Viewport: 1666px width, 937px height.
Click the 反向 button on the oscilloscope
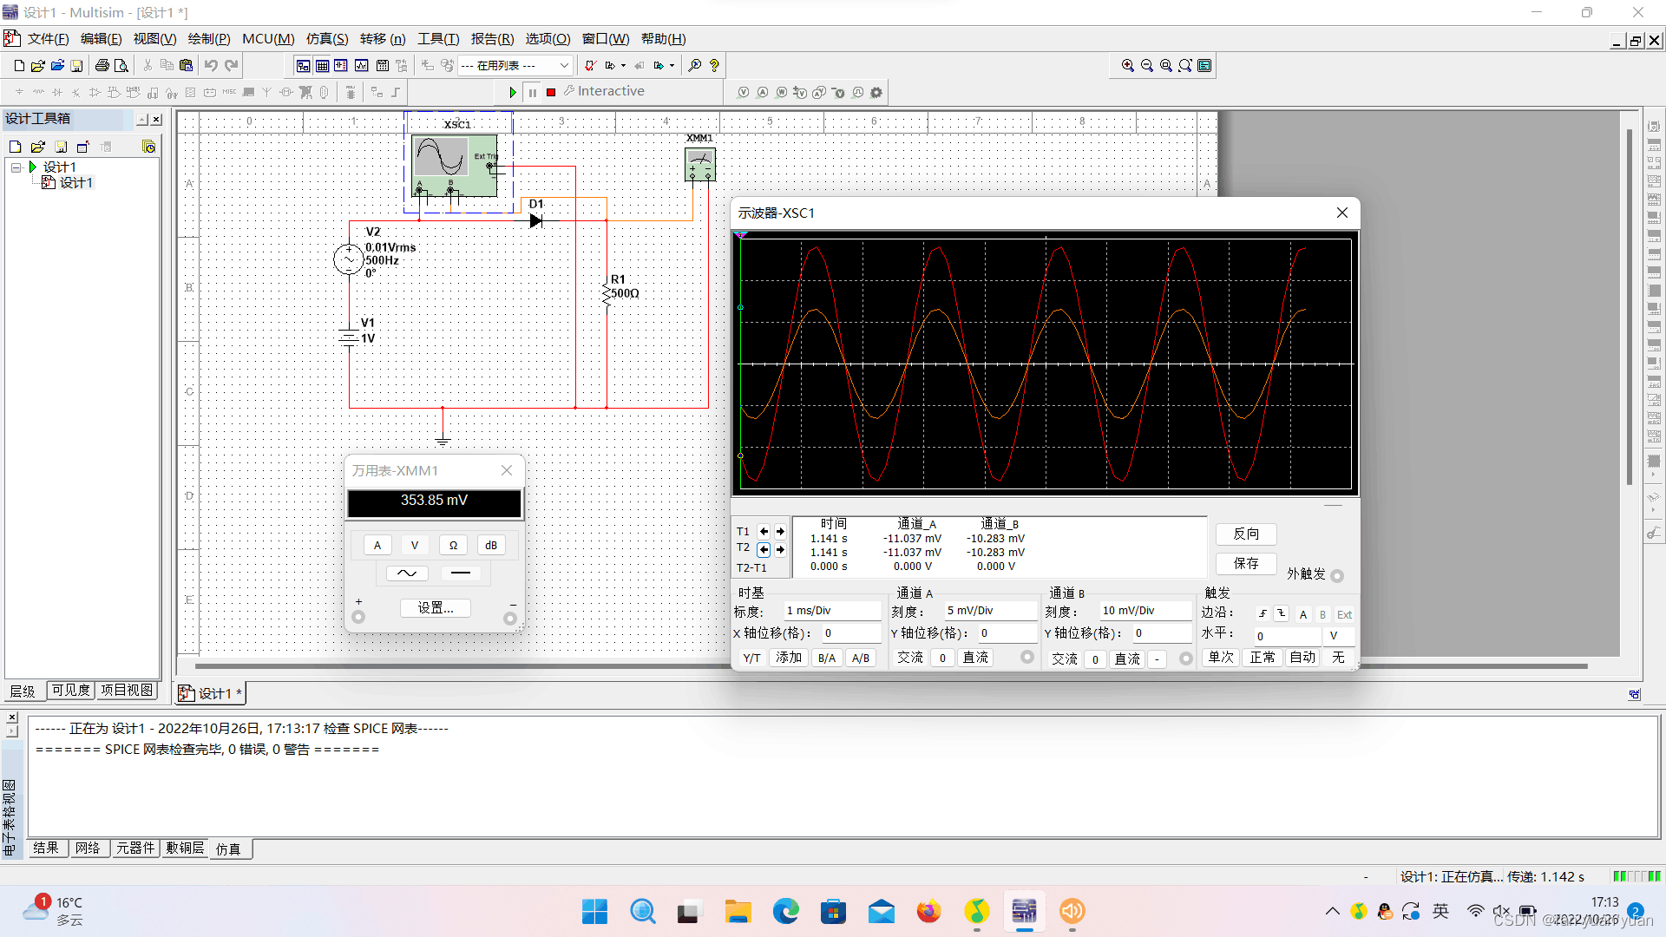pyautogui.click(x=1246, y=534)
